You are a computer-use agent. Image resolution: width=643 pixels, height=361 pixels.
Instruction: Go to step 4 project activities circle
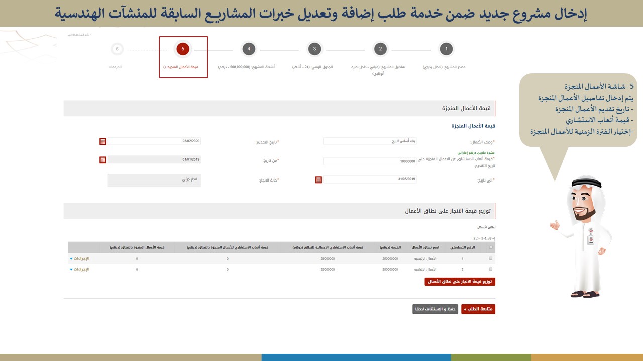tap(249, 49)
